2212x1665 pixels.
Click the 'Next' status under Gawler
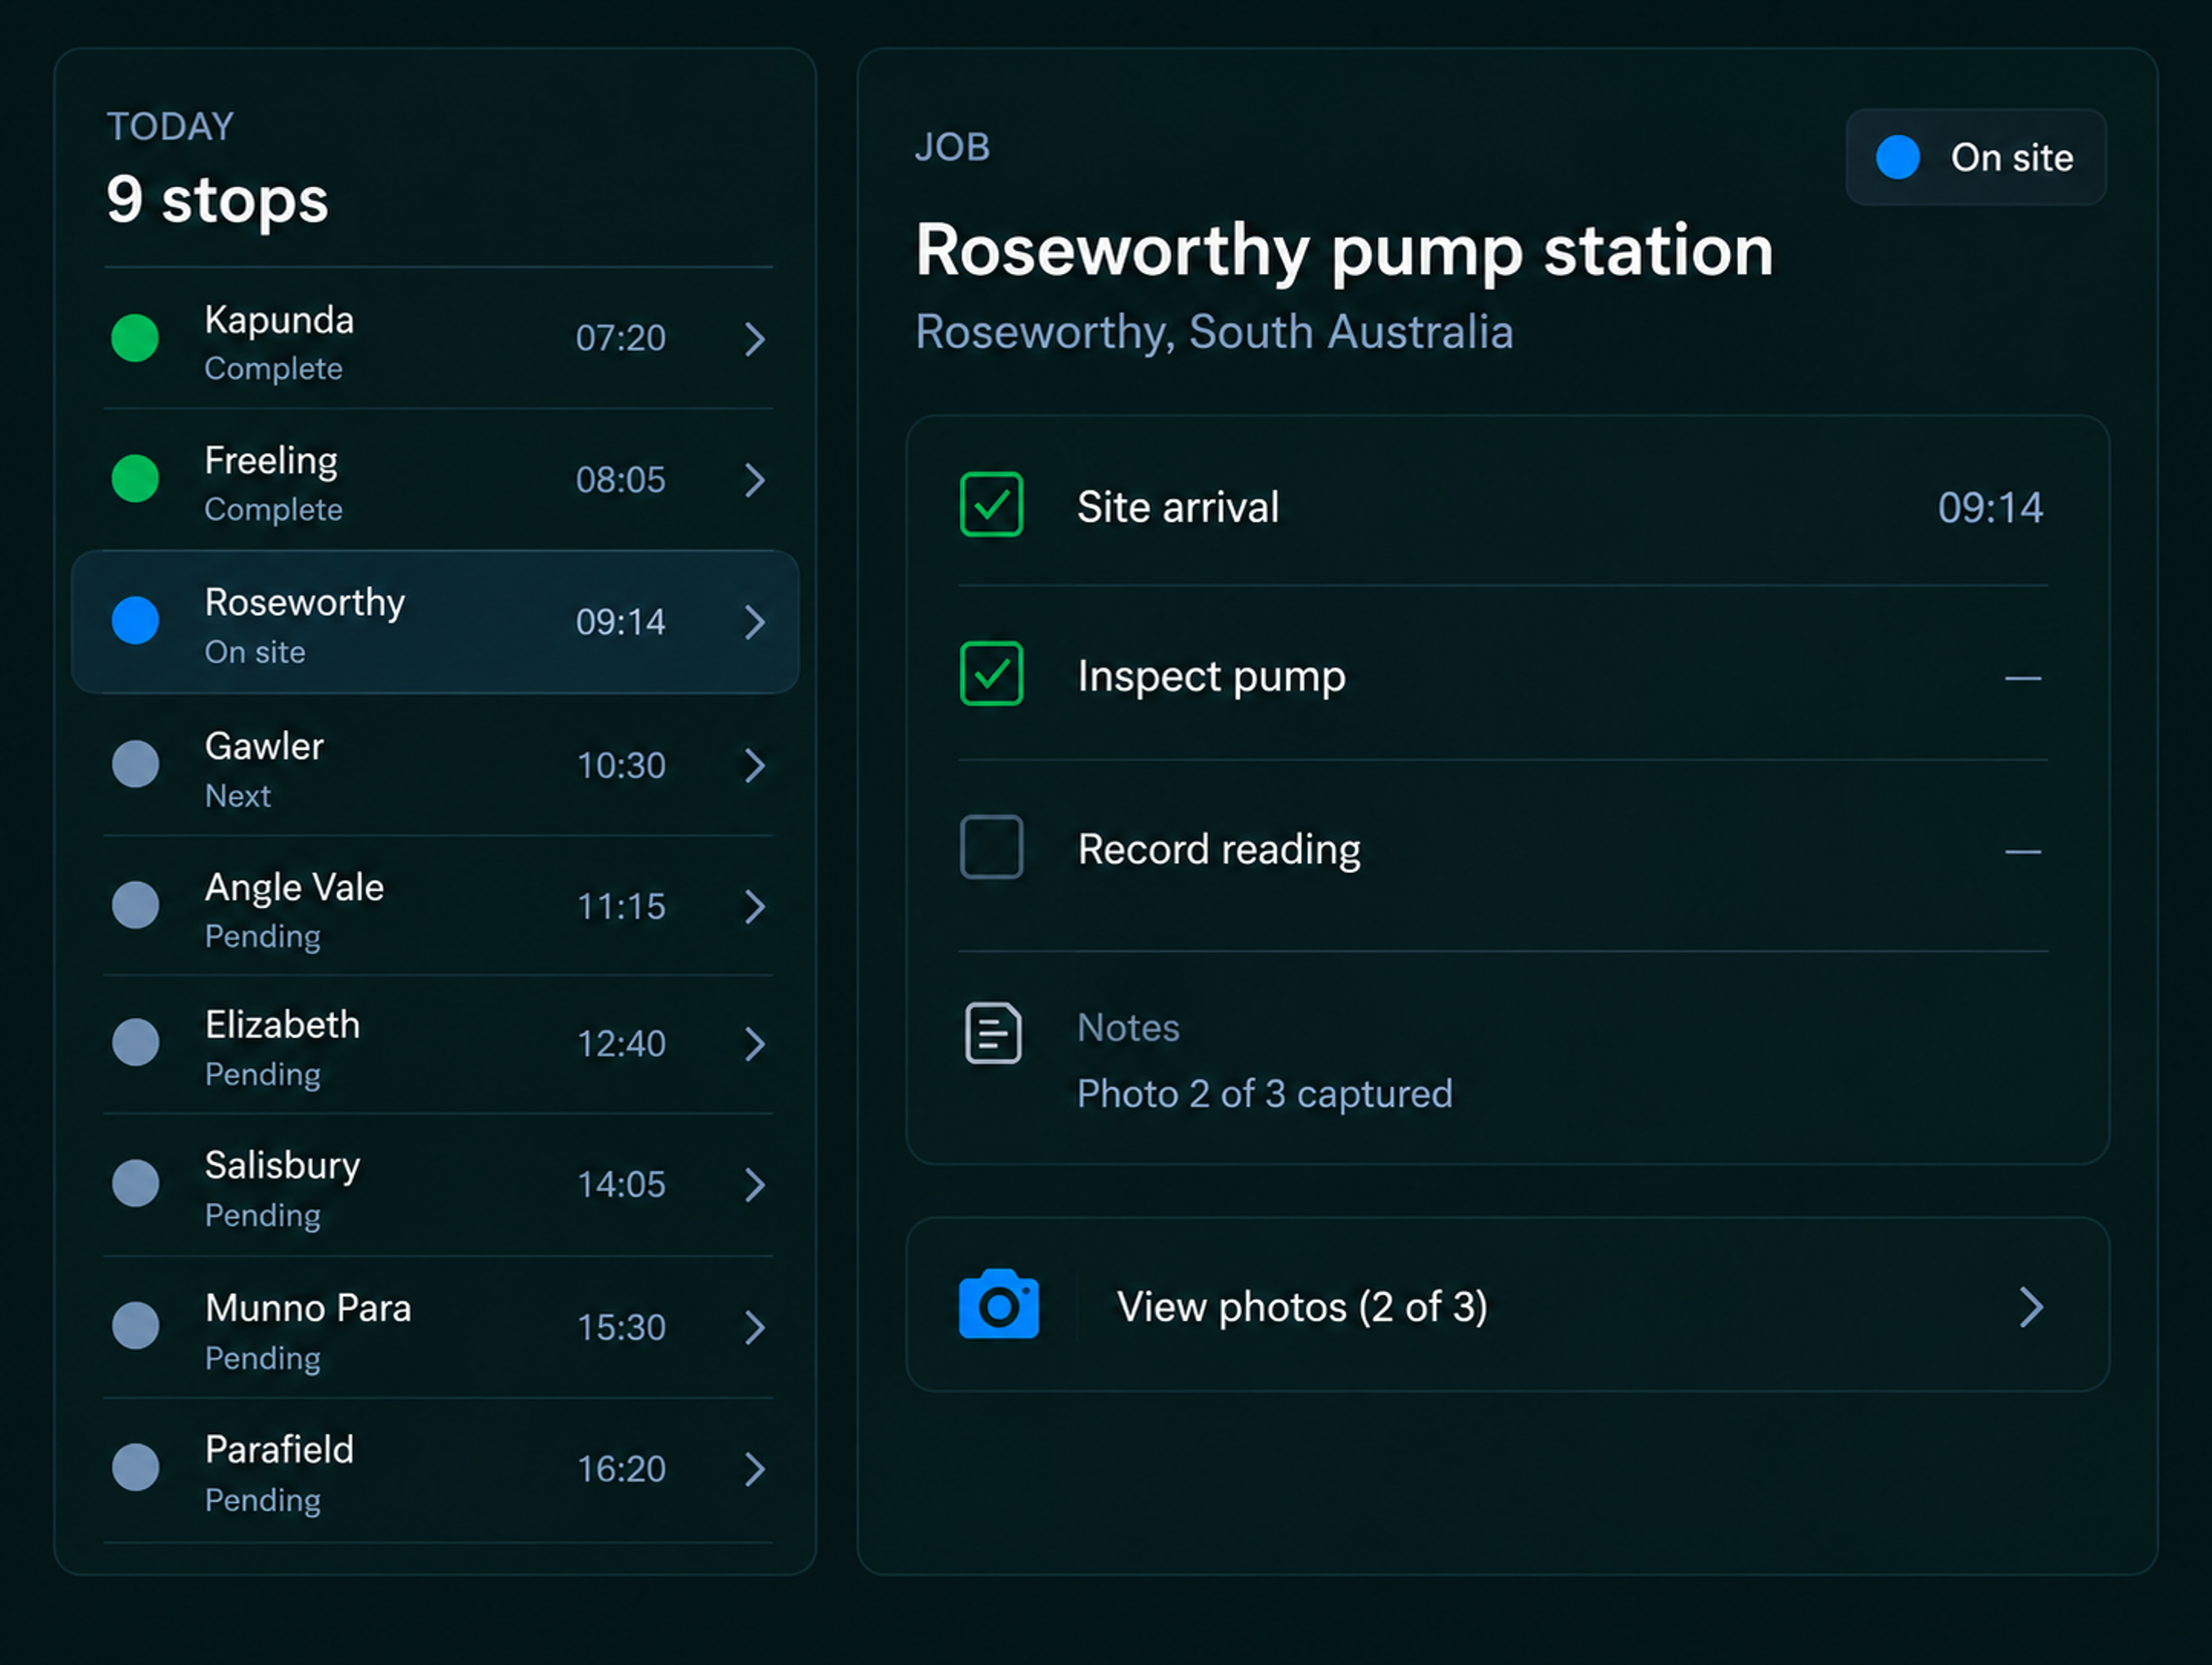coord(237,796)
